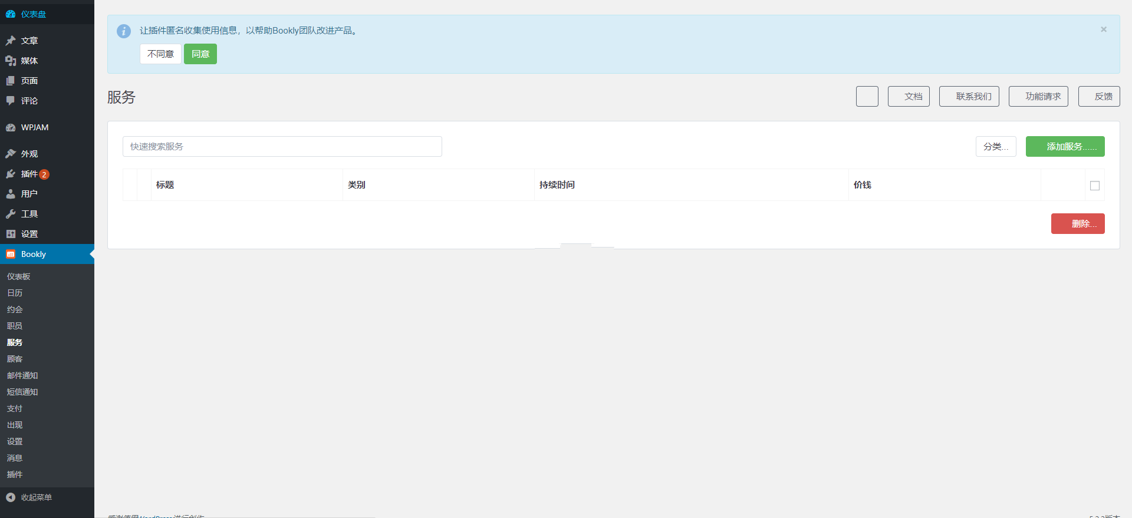Tick the select-all checkbox in table header
This screenshot has height=518, width=1132.
(1095, 186)
